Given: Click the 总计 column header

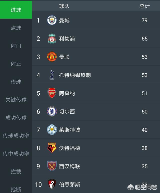Looking at the screenshot, I should click(144, 6).
